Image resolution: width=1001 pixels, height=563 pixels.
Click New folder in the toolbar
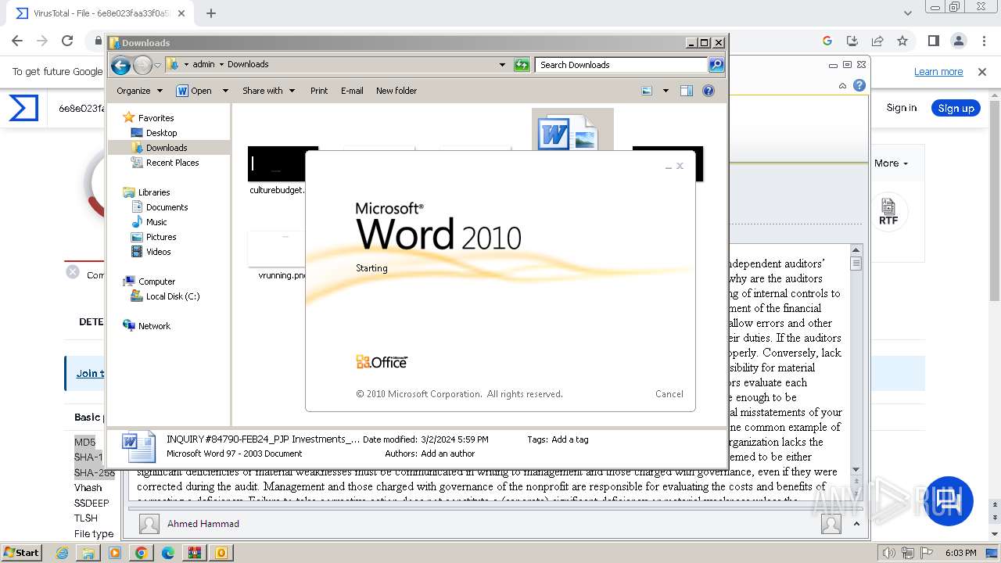pyautogui.click(x=396, y=91)
